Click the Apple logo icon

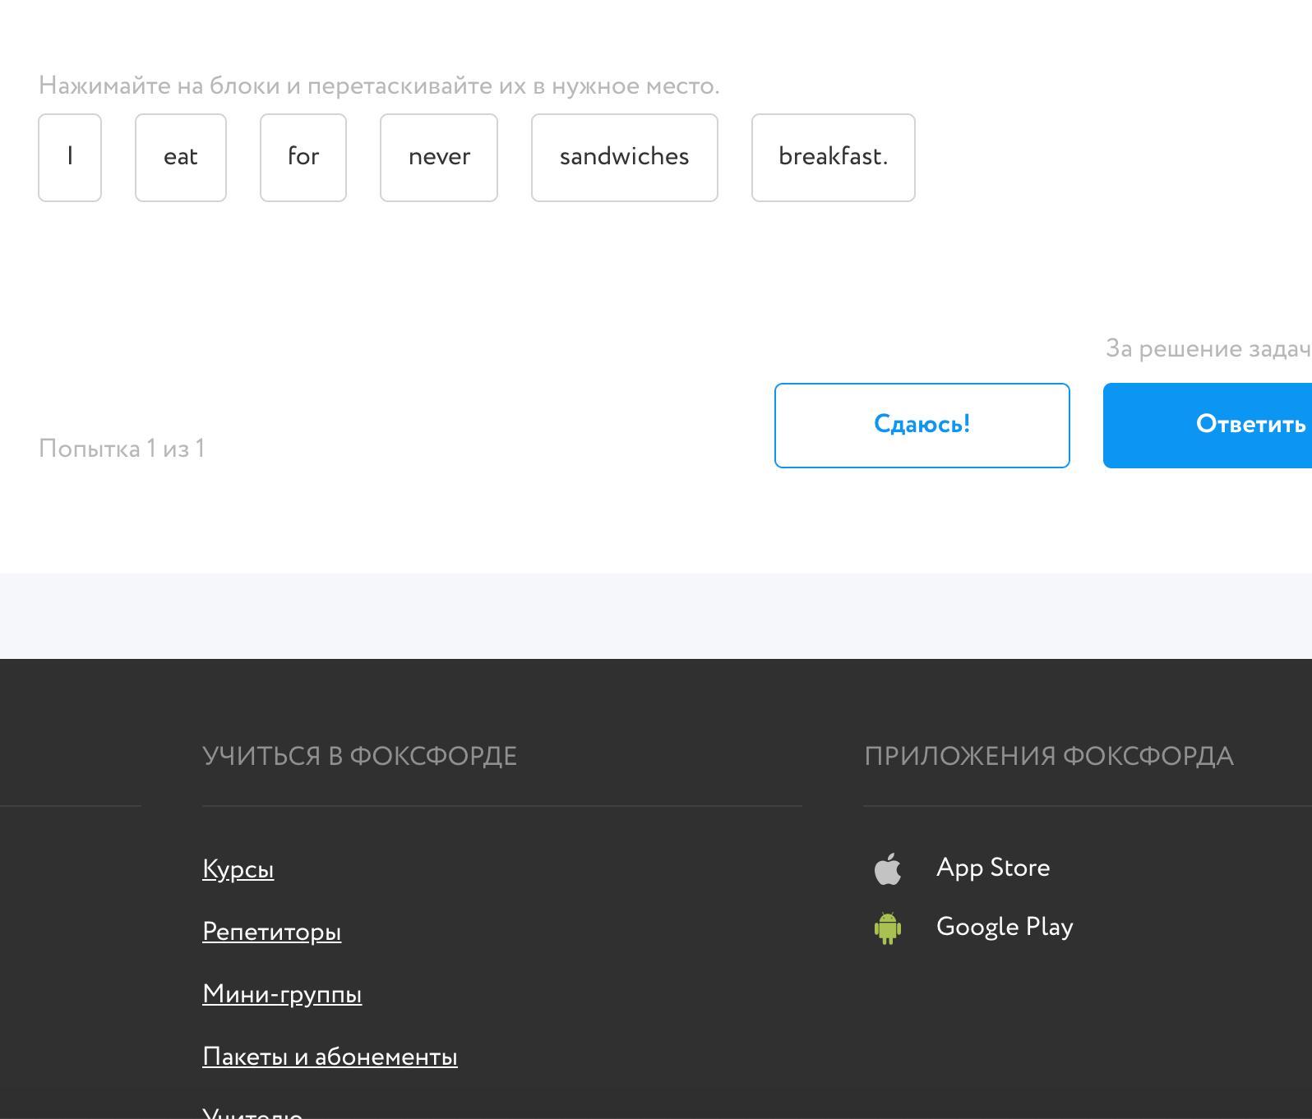coord(888,868)
